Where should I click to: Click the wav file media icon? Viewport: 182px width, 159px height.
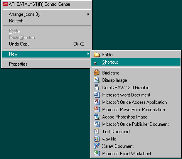point(97,139)
